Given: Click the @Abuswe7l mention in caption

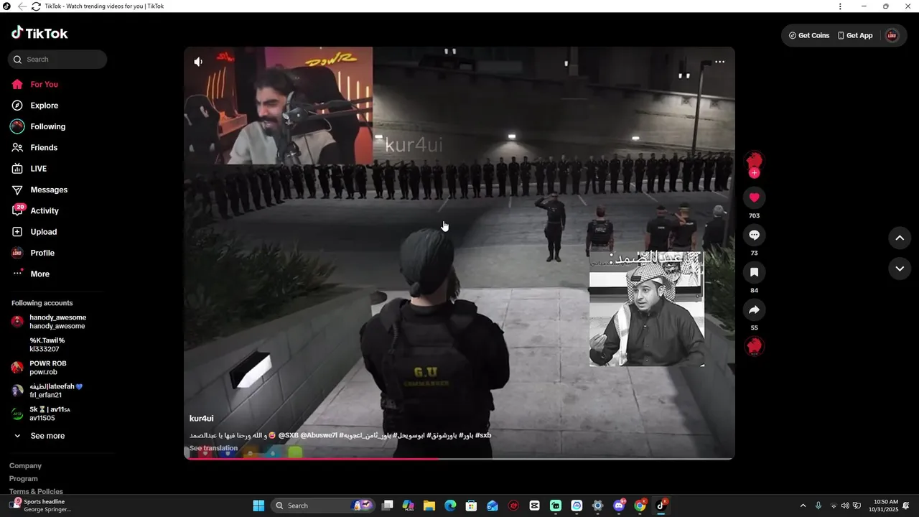Looking at the screenshot, I should pos(319,435).
